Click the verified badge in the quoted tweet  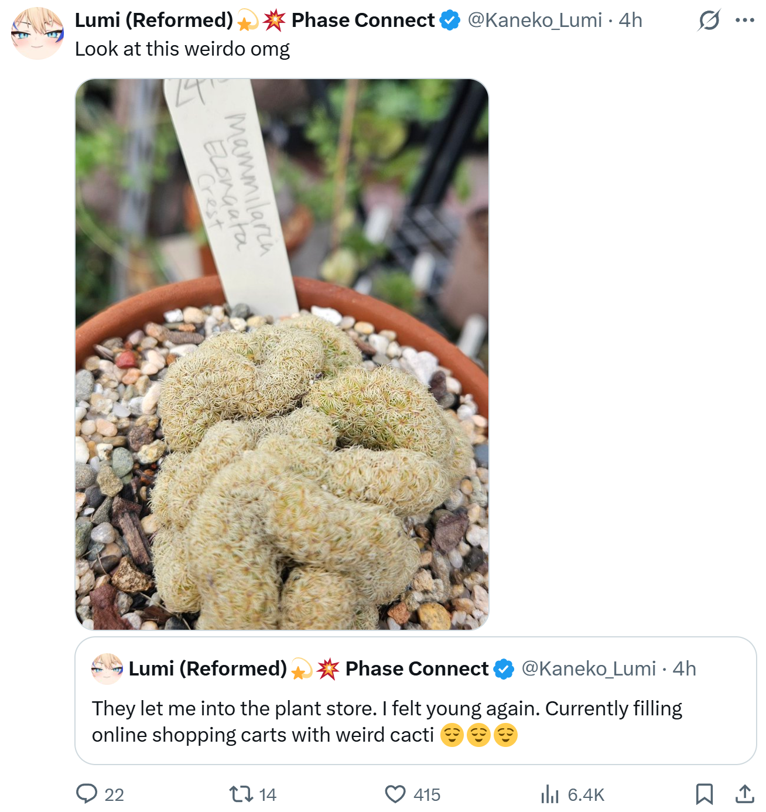(504, 668)
